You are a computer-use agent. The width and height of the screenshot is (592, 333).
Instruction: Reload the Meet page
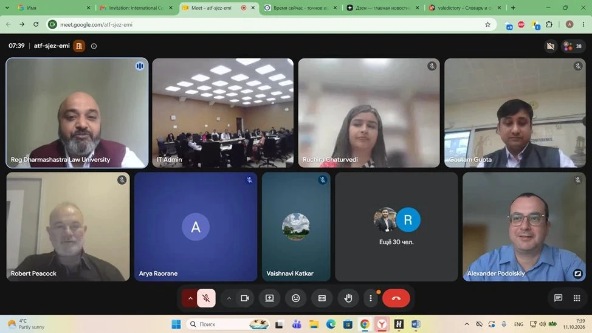pyautogui.click(x=36, y=24)
